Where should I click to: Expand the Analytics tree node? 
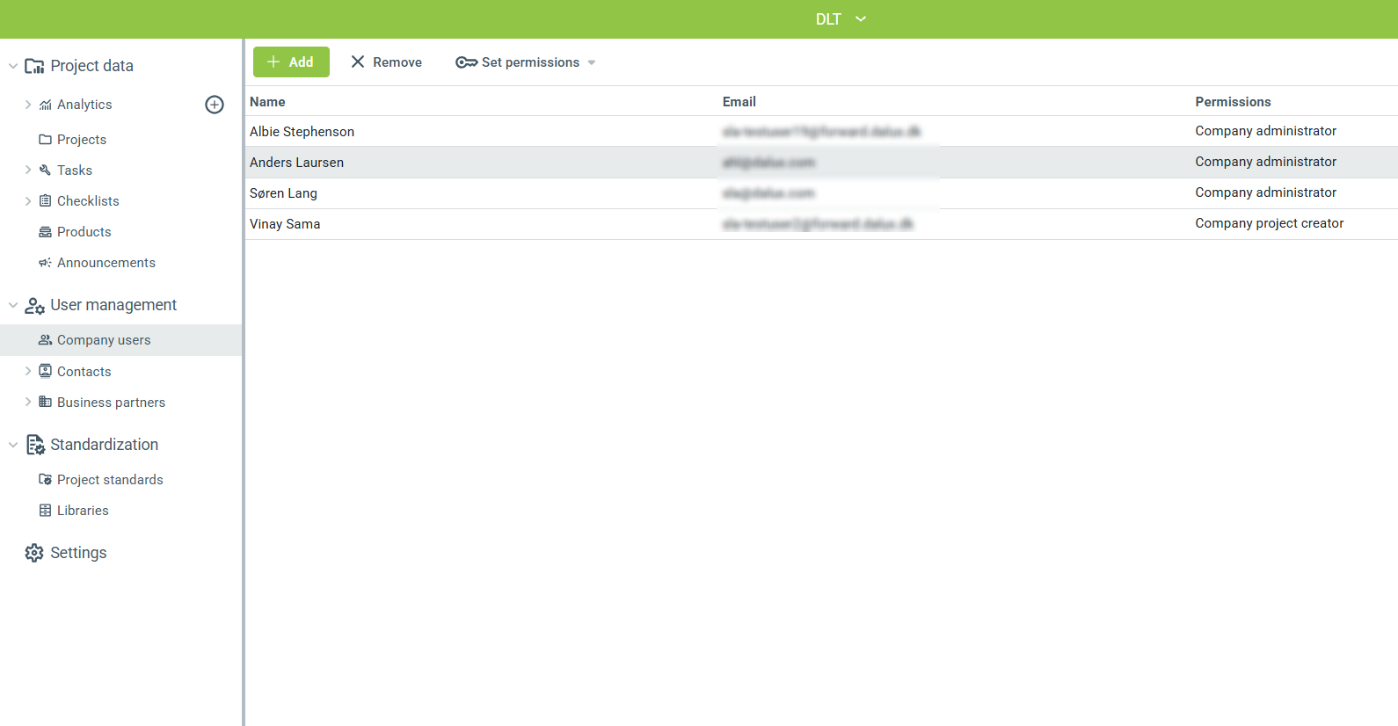[28, 105]
